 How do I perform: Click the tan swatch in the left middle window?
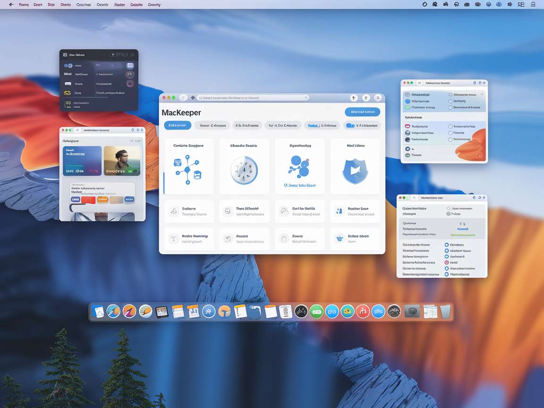(116, 199)
